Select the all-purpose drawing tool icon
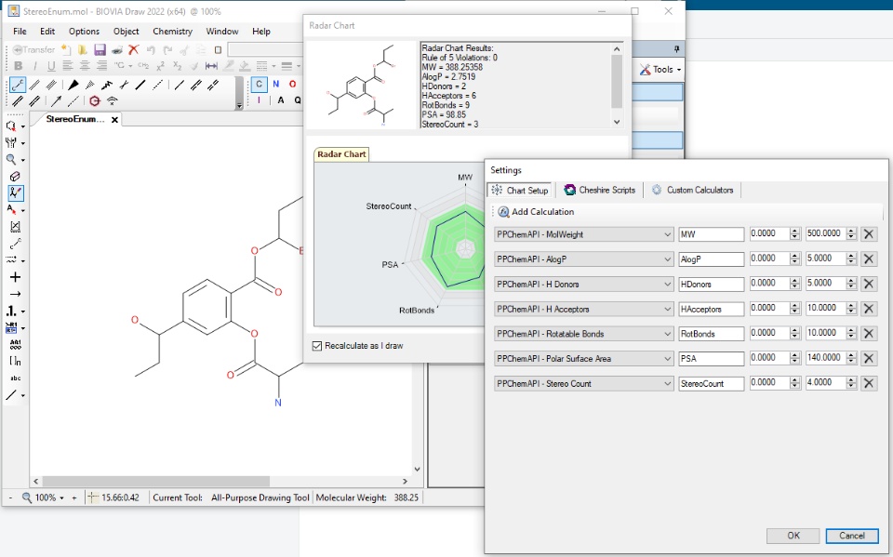 click(x=16, y=193)
